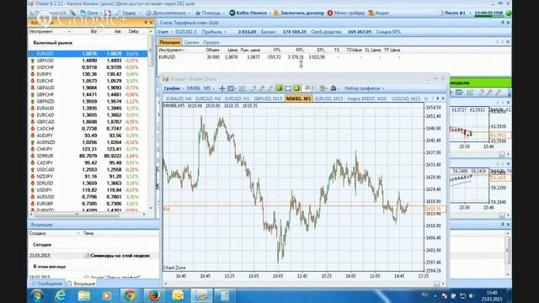539x303 pixels.
Task: Click the green connection status indicator
Action: [x=509, y=13]
